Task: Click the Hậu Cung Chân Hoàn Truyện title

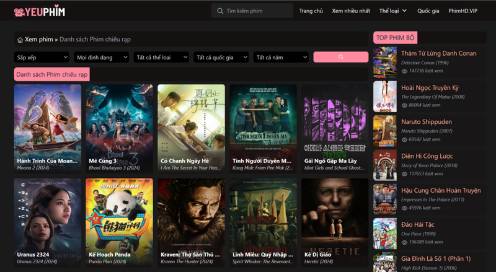Action: pyautogui.click(x=441, y=190)
